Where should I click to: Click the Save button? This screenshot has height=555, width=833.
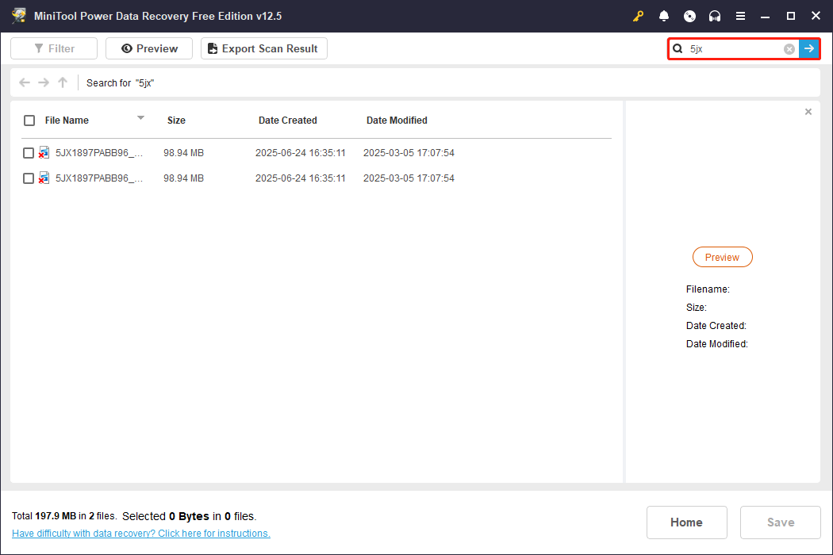[x=781, y=522]
